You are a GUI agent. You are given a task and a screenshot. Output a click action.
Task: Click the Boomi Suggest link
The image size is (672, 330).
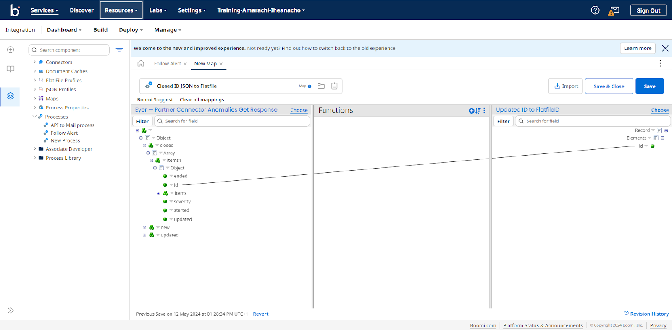[x=155, y=100]
